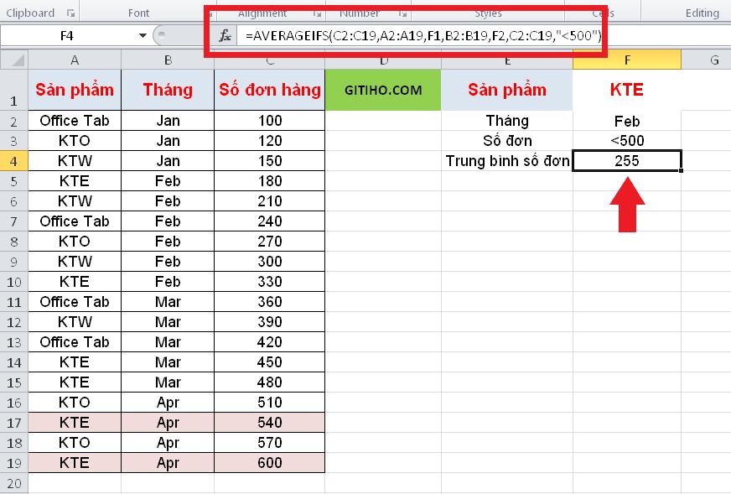Open the Clipboard pane dialog launcher
The width and height of the screenshot is (731, 494).
(x=70, y=13)
